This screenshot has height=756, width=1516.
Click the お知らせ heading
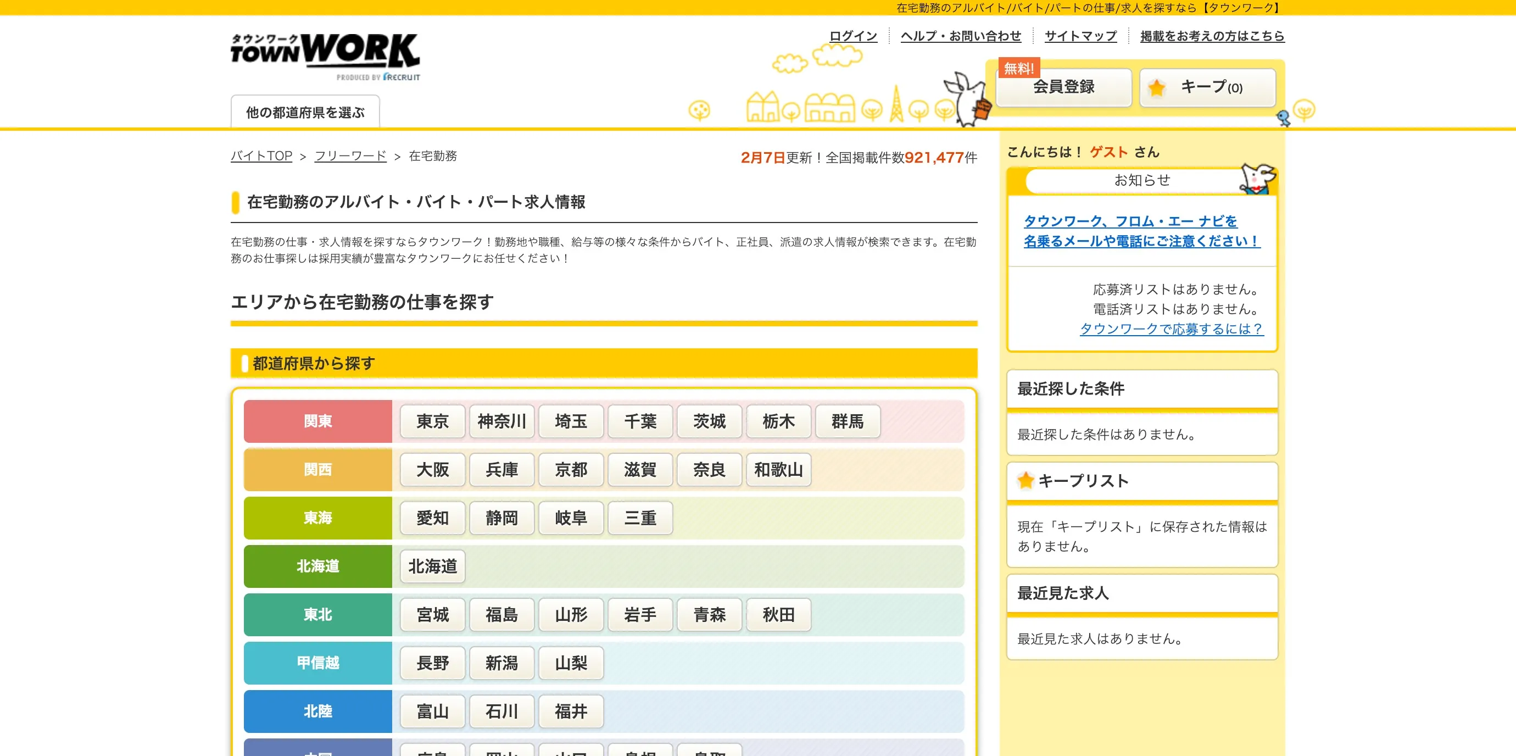point(1142,180)
